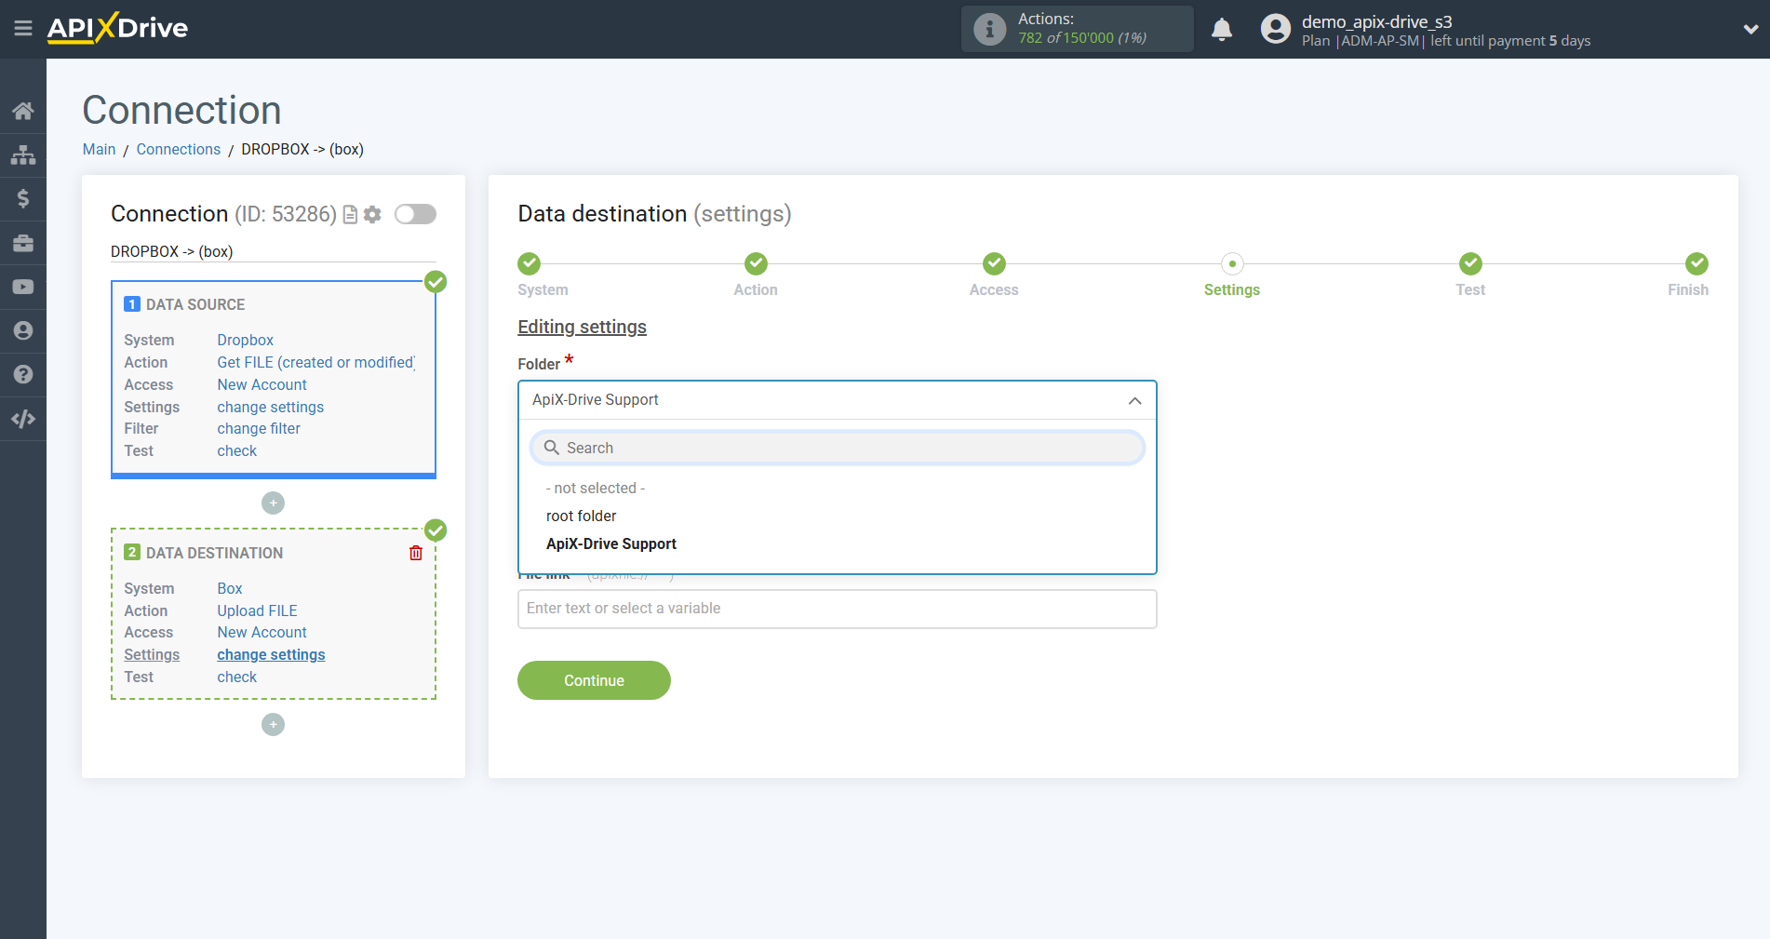Open the hamburger menu in the header
Viewport: 1770px width, 939px height.
[23, 29]
